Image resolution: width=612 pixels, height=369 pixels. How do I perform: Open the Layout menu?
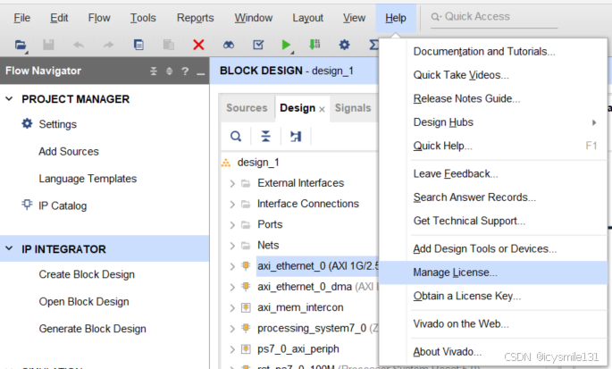point(307,18)
